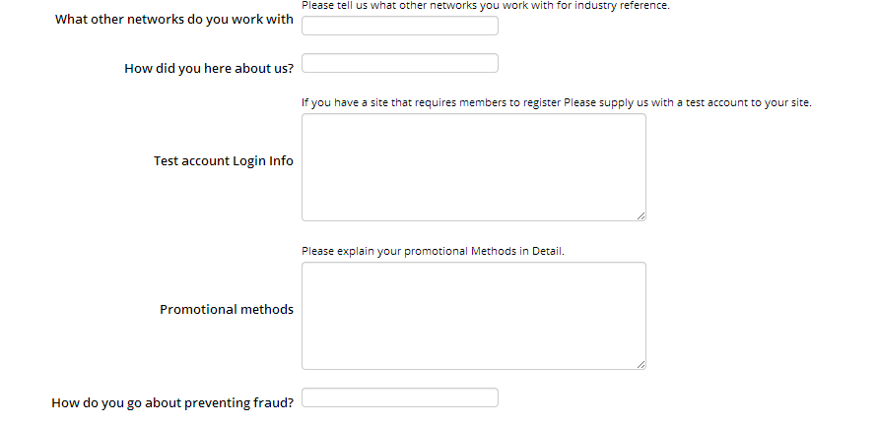Click the 'Promotional methods' label text

[x=226, y=310]
